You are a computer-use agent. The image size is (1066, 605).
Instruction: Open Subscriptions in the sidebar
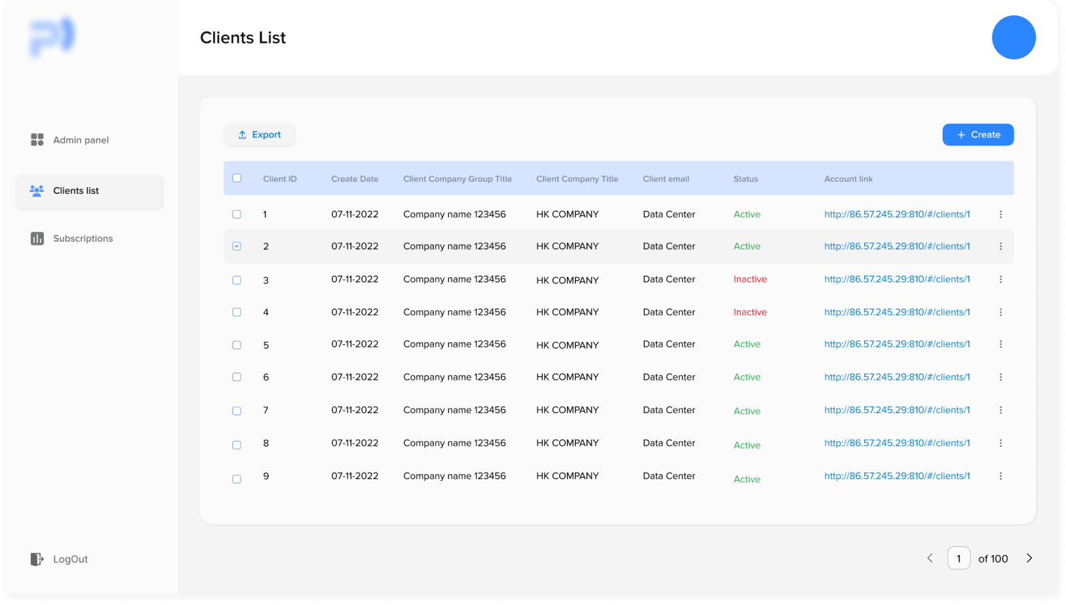[x=83, y=239]
